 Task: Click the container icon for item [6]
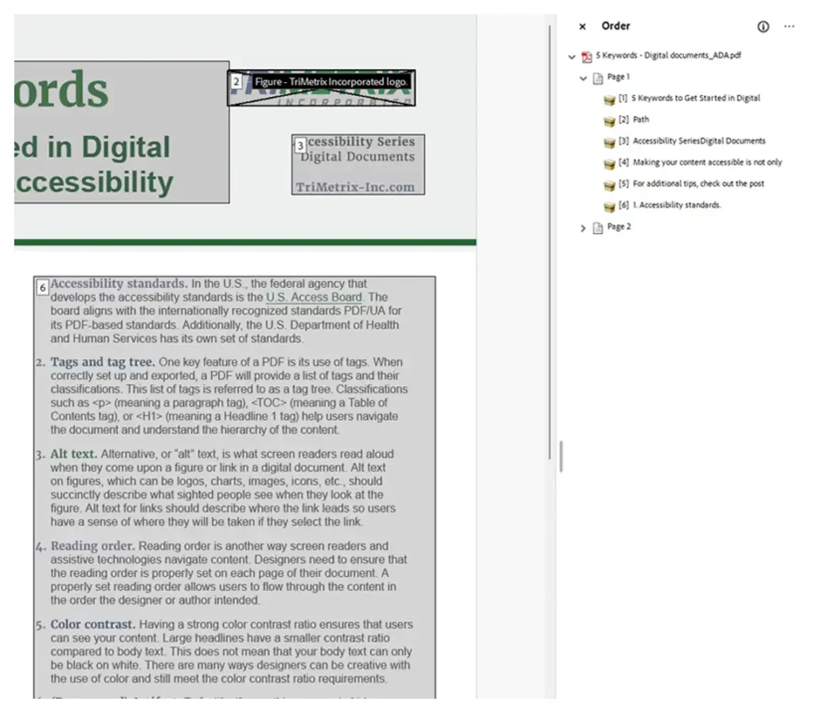610,206
